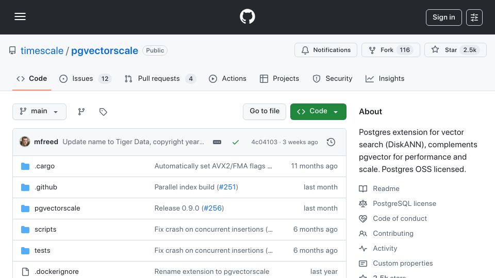
Task: Open scripts row 'Fix crash on concurrent insertions' commit
Action: point(213,230)
